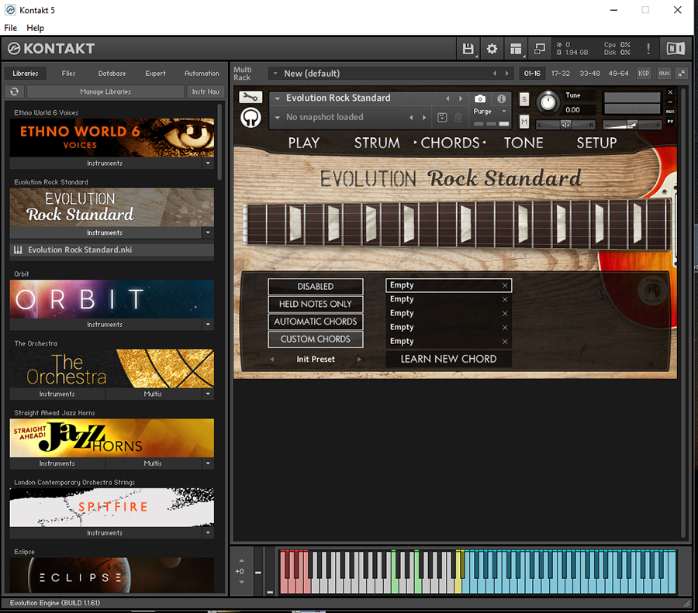Set chord mode to CUSTOM CHORDS
This screenshot has width=698, height=613.
(316, 339)
